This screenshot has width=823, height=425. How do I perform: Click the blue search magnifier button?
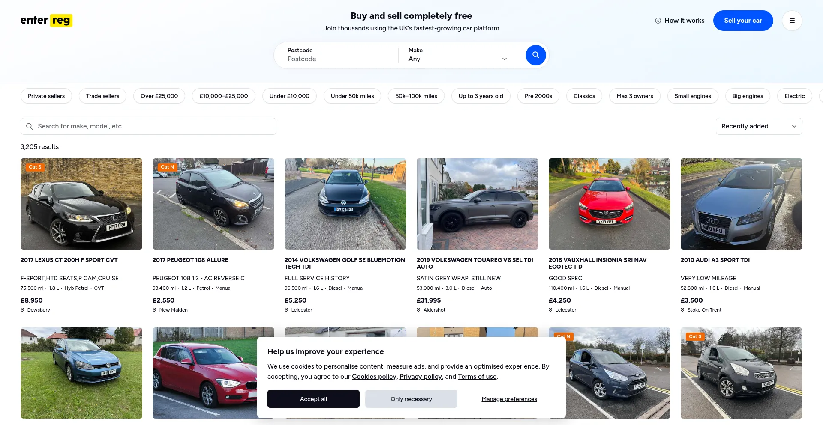(535, 55)
